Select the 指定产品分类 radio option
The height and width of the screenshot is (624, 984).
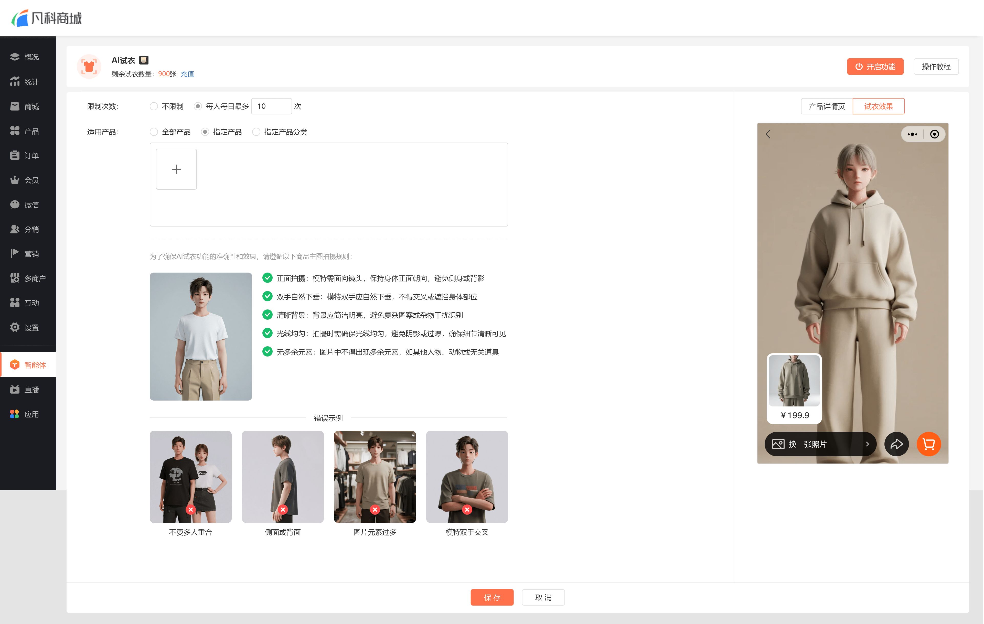(x=256, y=132)
